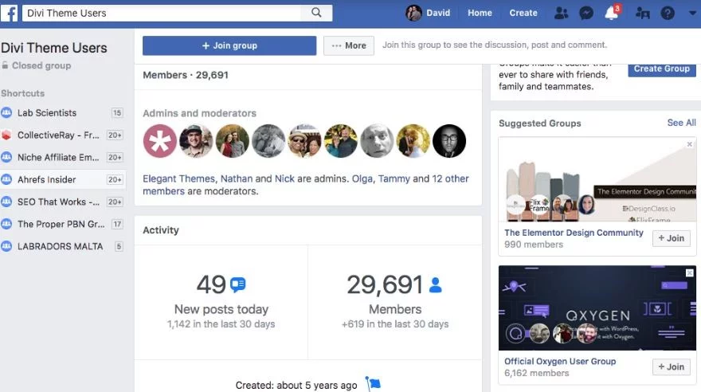The image size is (701, 392).
Task: Open Tammy moderator link
Action: tap(394, 178)
